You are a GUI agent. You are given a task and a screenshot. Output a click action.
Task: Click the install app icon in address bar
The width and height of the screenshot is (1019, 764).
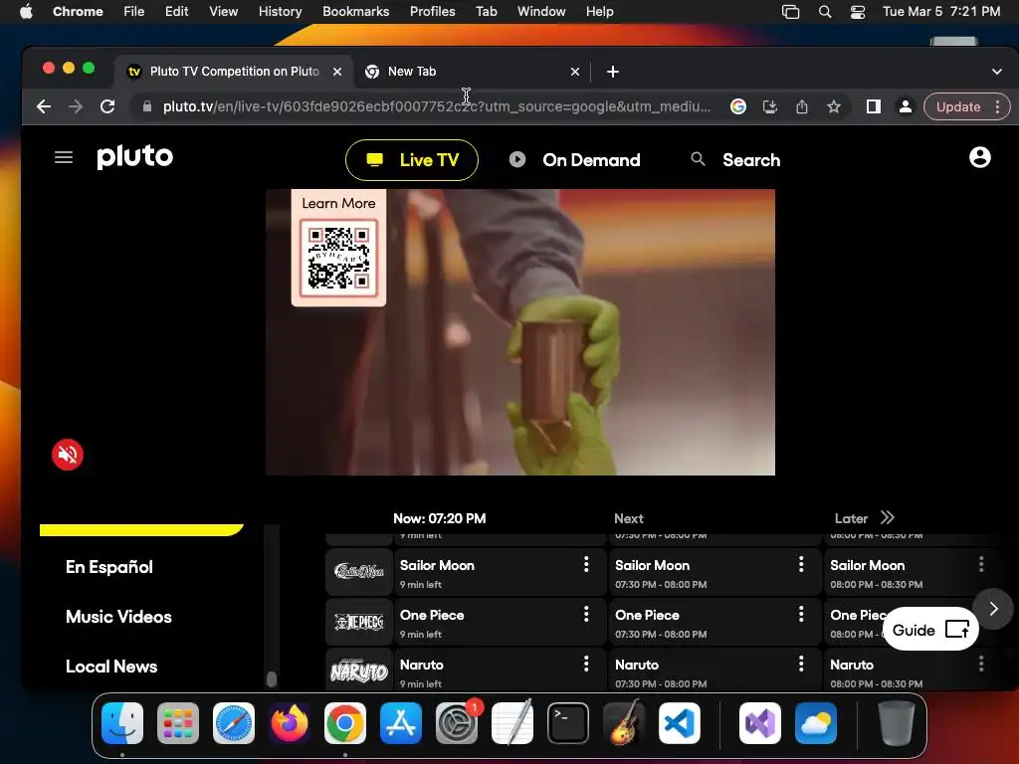tap(770, 106)
